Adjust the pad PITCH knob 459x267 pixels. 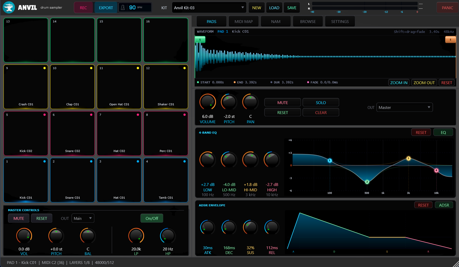(x=229, y=102)
